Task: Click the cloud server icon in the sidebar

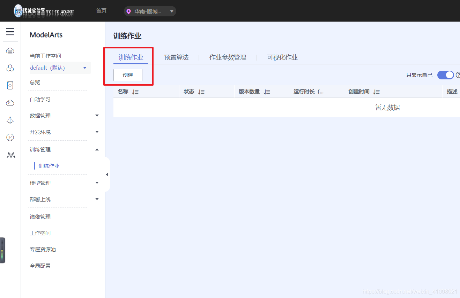Action: pyautogui.click(x=10, y=51)
